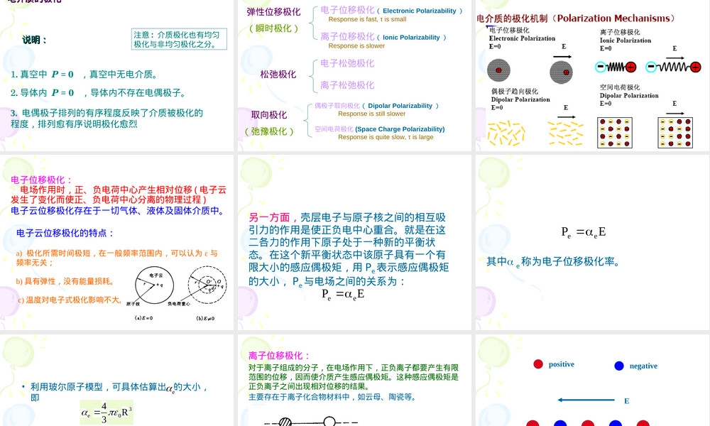This screenshot has width=710, height=426.
Task: Open the slide about 玻尔原子模型
Action: (117, 381)
